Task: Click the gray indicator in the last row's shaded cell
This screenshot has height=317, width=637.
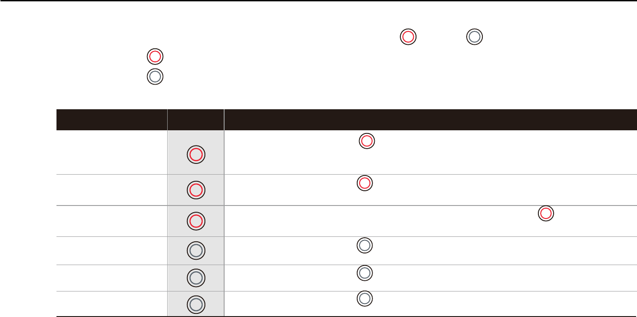Action: pos(195,305)
